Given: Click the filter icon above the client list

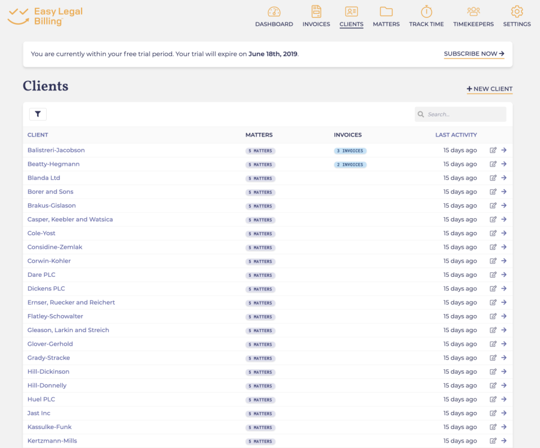Looking at the screenshot, I should [x=38, y=114].
